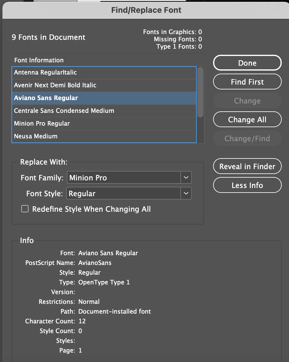Screen dimensions: 289x362
Task: Click the Type 1 Fonts: 0 text
Action: (x=179, y=47)
